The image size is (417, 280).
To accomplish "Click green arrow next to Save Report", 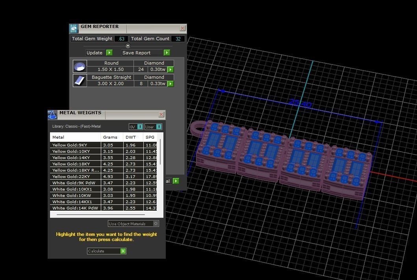I will pos(167,53).
